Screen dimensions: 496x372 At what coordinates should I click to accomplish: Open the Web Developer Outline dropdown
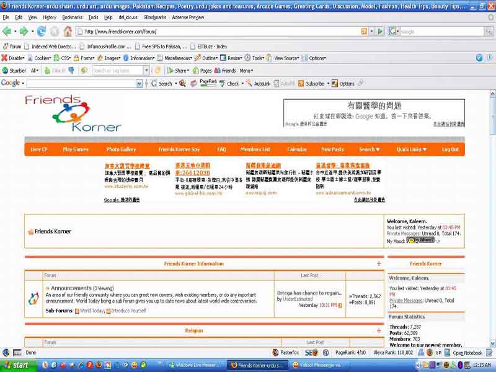206,58
